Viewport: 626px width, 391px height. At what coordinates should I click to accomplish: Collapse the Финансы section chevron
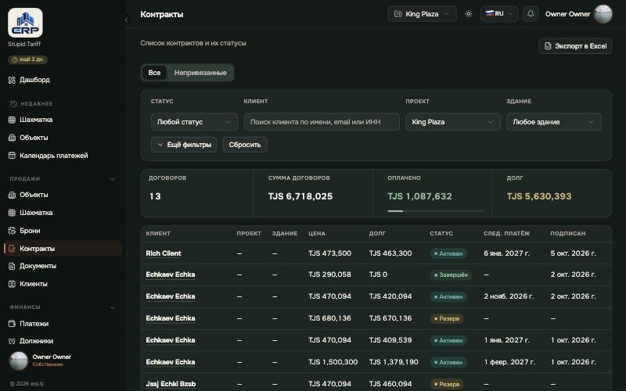pos(112,307)
